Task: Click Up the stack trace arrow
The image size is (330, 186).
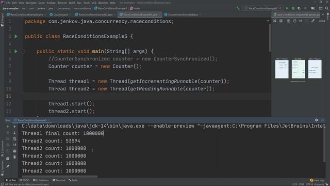Action: [x=14, y=127]
